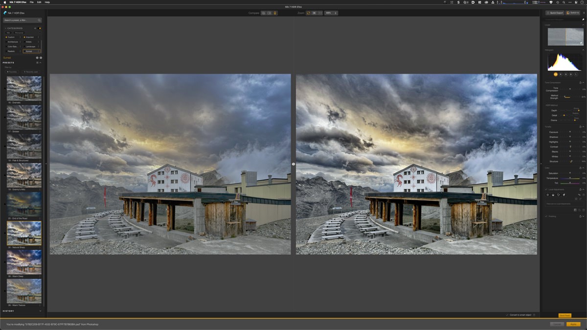
Task: Open the Edit menu
Action: pos(39,2)
